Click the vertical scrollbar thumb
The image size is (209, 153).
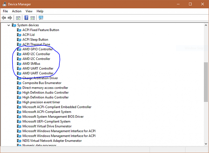[x=206, y=82]
